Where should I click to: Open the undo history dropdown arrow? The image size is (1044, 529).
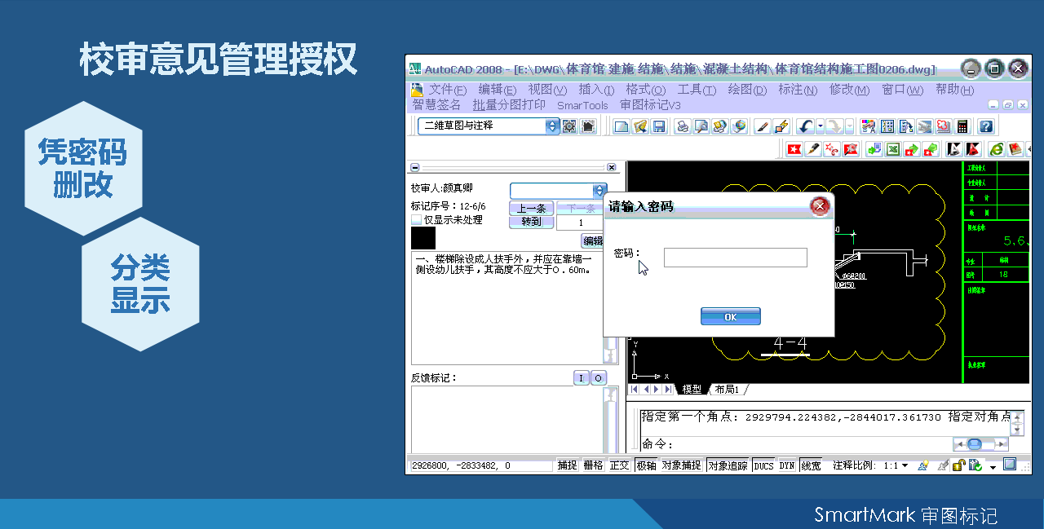pyautogui.click(x=820, y=127)
